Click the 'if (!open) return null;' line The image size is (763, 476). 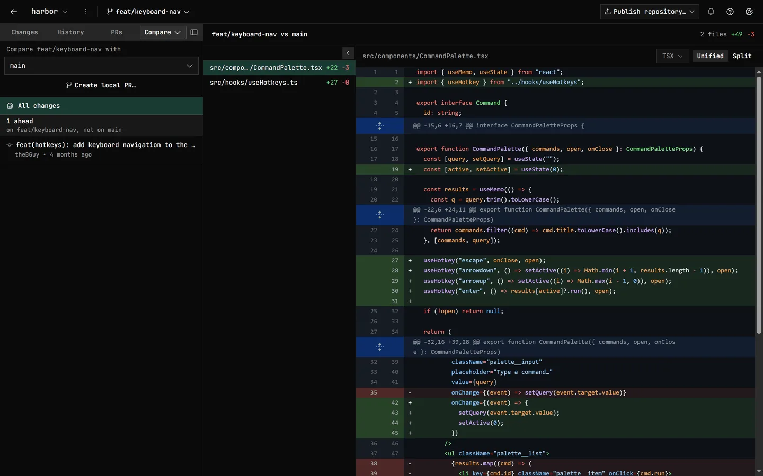click(x=555, y=311)
